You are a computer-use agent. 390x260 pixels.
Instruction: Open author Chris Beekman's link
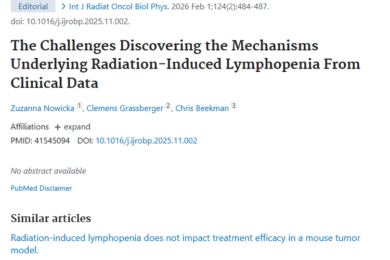click(202, 108)
